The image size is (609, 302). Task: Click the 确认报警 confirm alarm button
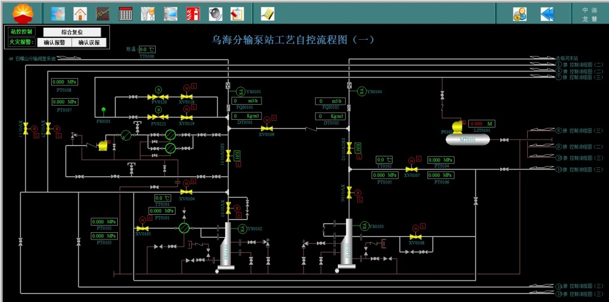pyautogui.click(x=54, y=43)
